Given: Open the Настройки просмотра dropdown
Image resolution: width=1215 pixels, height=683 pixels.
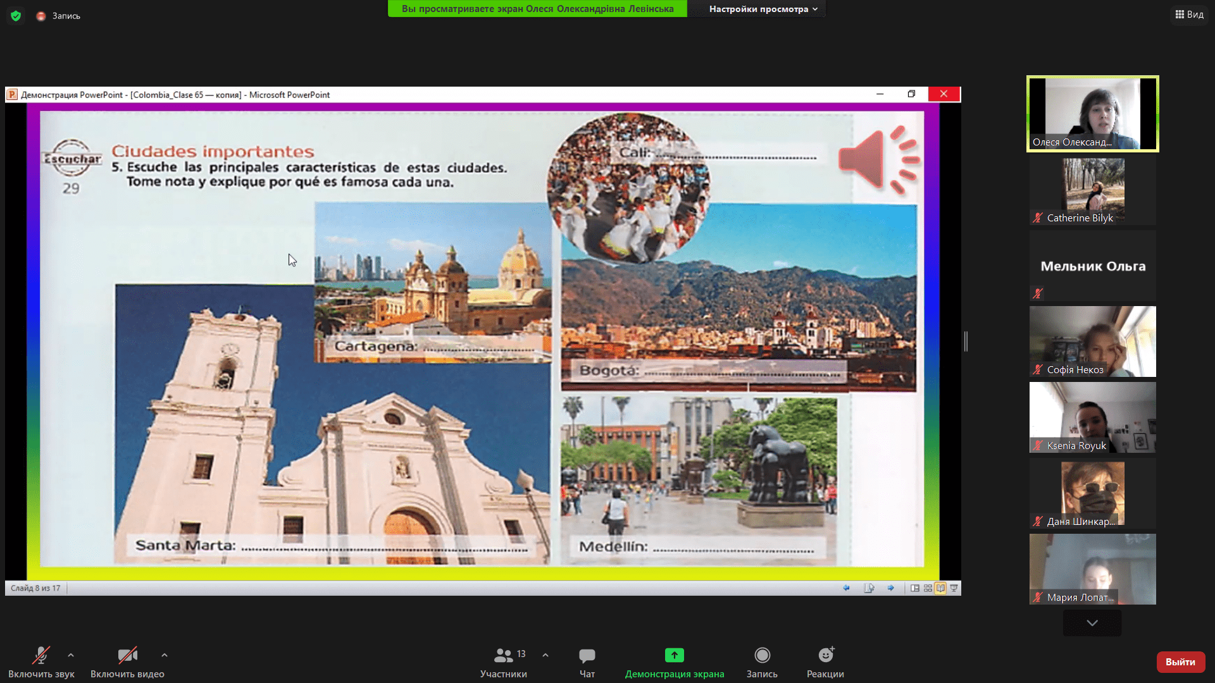Looking at the screenshot, I should click(763, 9).
